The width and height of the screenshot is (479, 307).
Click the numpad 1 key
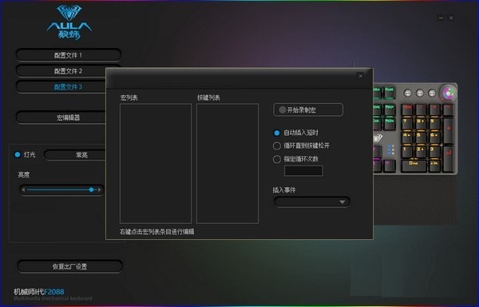pos(407,152)
